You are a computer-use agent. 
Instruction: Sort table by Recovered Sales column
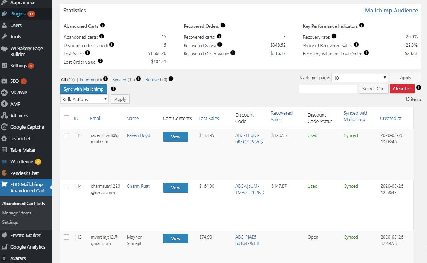pyautogui.click(x=281, y=116)
